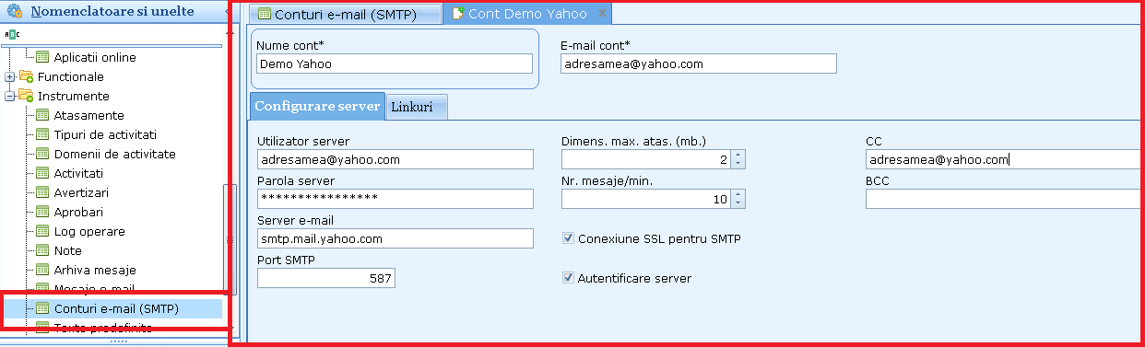The height and width of the screenshot is (347, 1145).
Task: Decrease Dimens. max. atas. value
Action: [738, 165]
